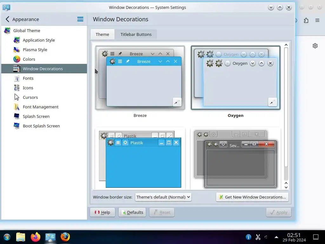The height and width of the screenshot is (244, 325).
Task: Open the Window border size dropdown
Action: [163, 197]
